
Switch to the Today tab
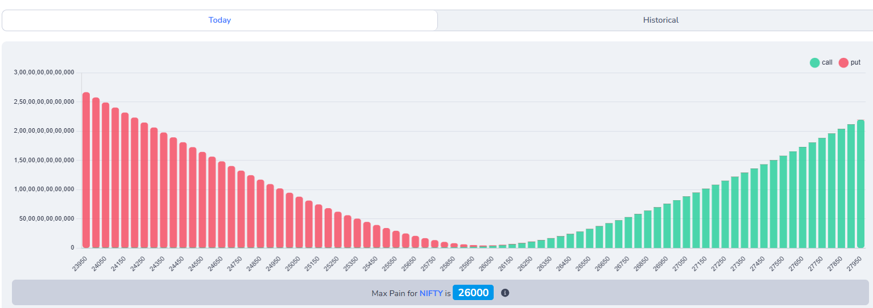pos(220,20)
